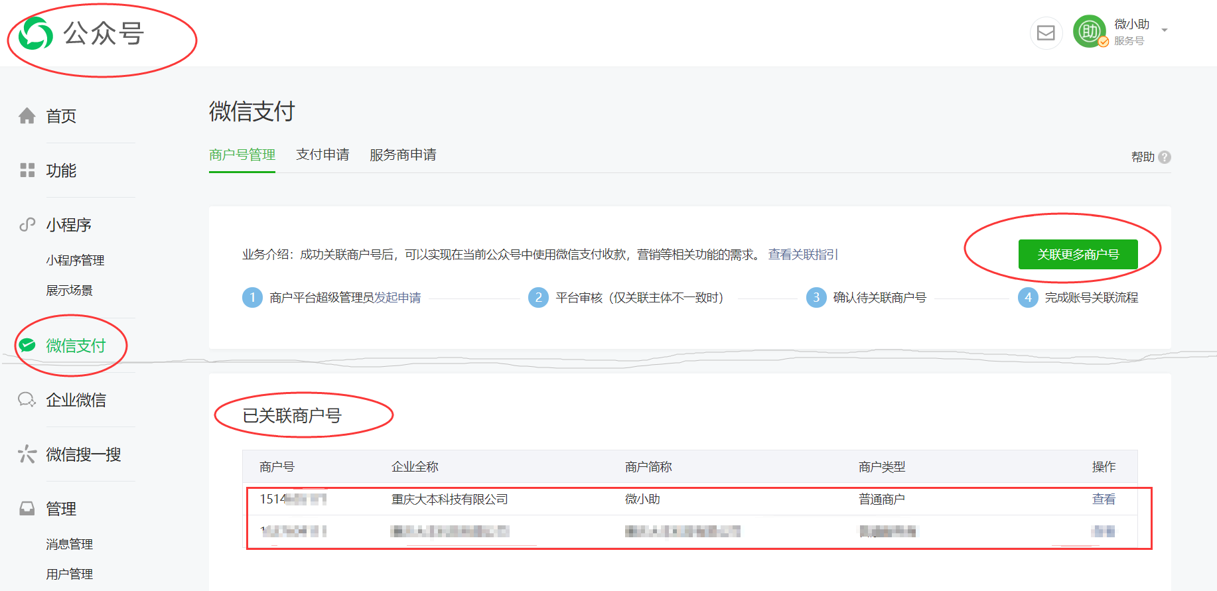Image resolution: width=1217 pixels, height=591 pixels.
Task: Click the 功能 grid icon
Action: 27,170
